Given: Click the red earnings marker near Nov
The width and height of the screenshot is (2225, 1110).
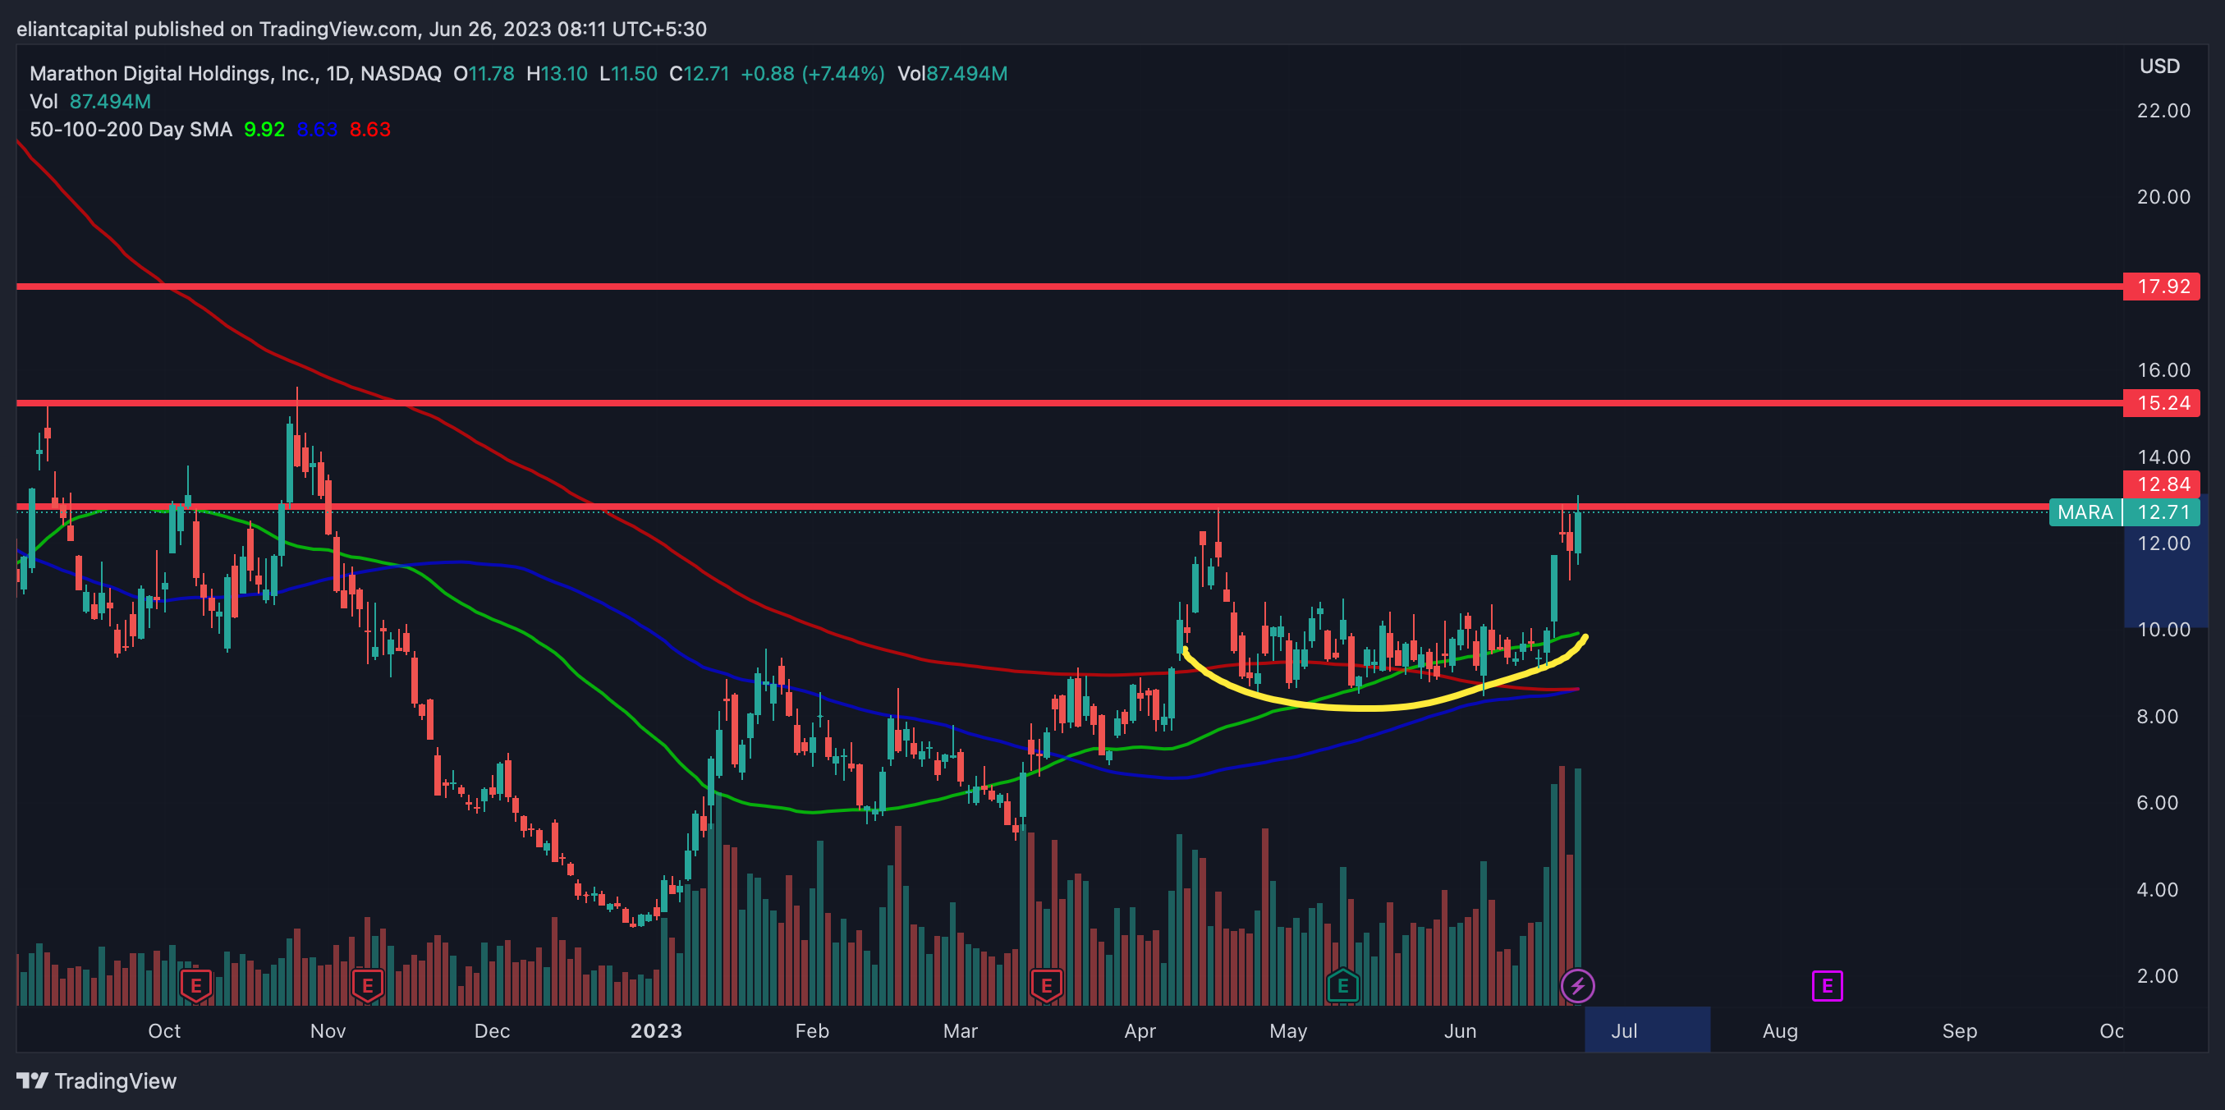Looking at the screenshot, I should click(x=368, y=984).
